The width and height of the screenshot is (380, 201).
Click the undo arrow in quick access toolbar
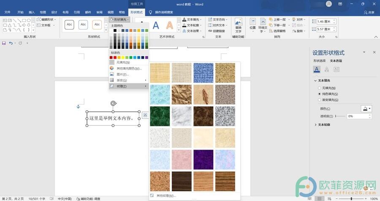[11, 43]
